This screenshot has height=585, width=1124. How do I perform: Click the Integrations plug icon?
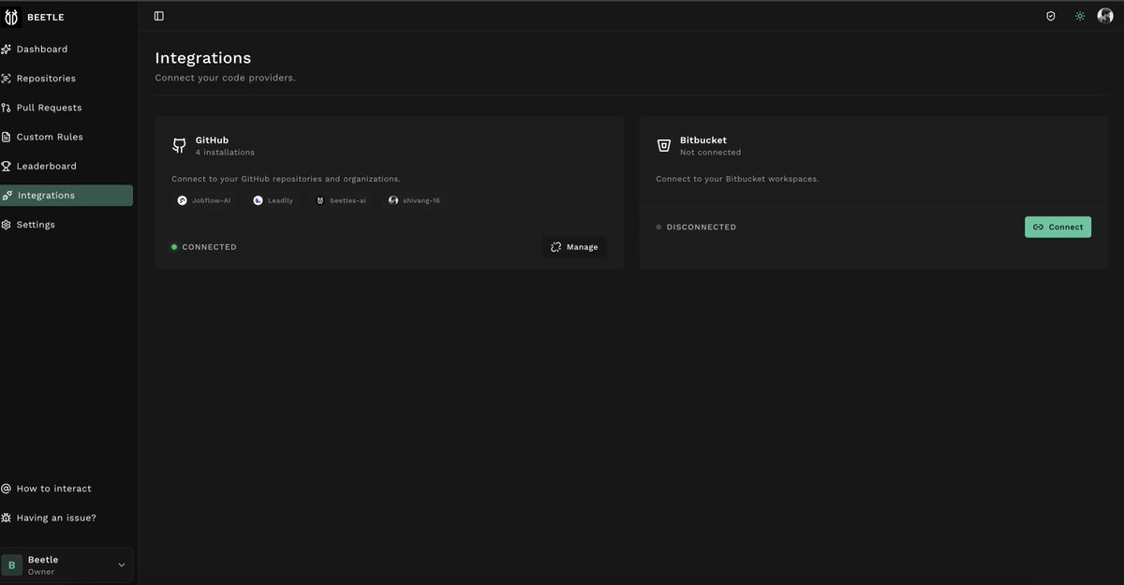(7, 196)
